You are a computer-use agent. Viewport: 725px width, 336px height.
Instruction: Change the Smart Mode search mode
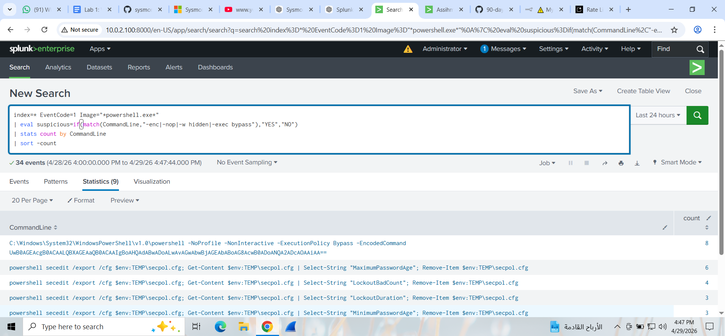click(677, 162)
